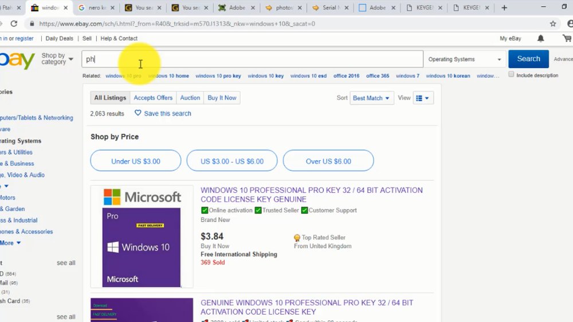Open the list view icon dropdown
573x322 pixels.
[x=423, y=98]
